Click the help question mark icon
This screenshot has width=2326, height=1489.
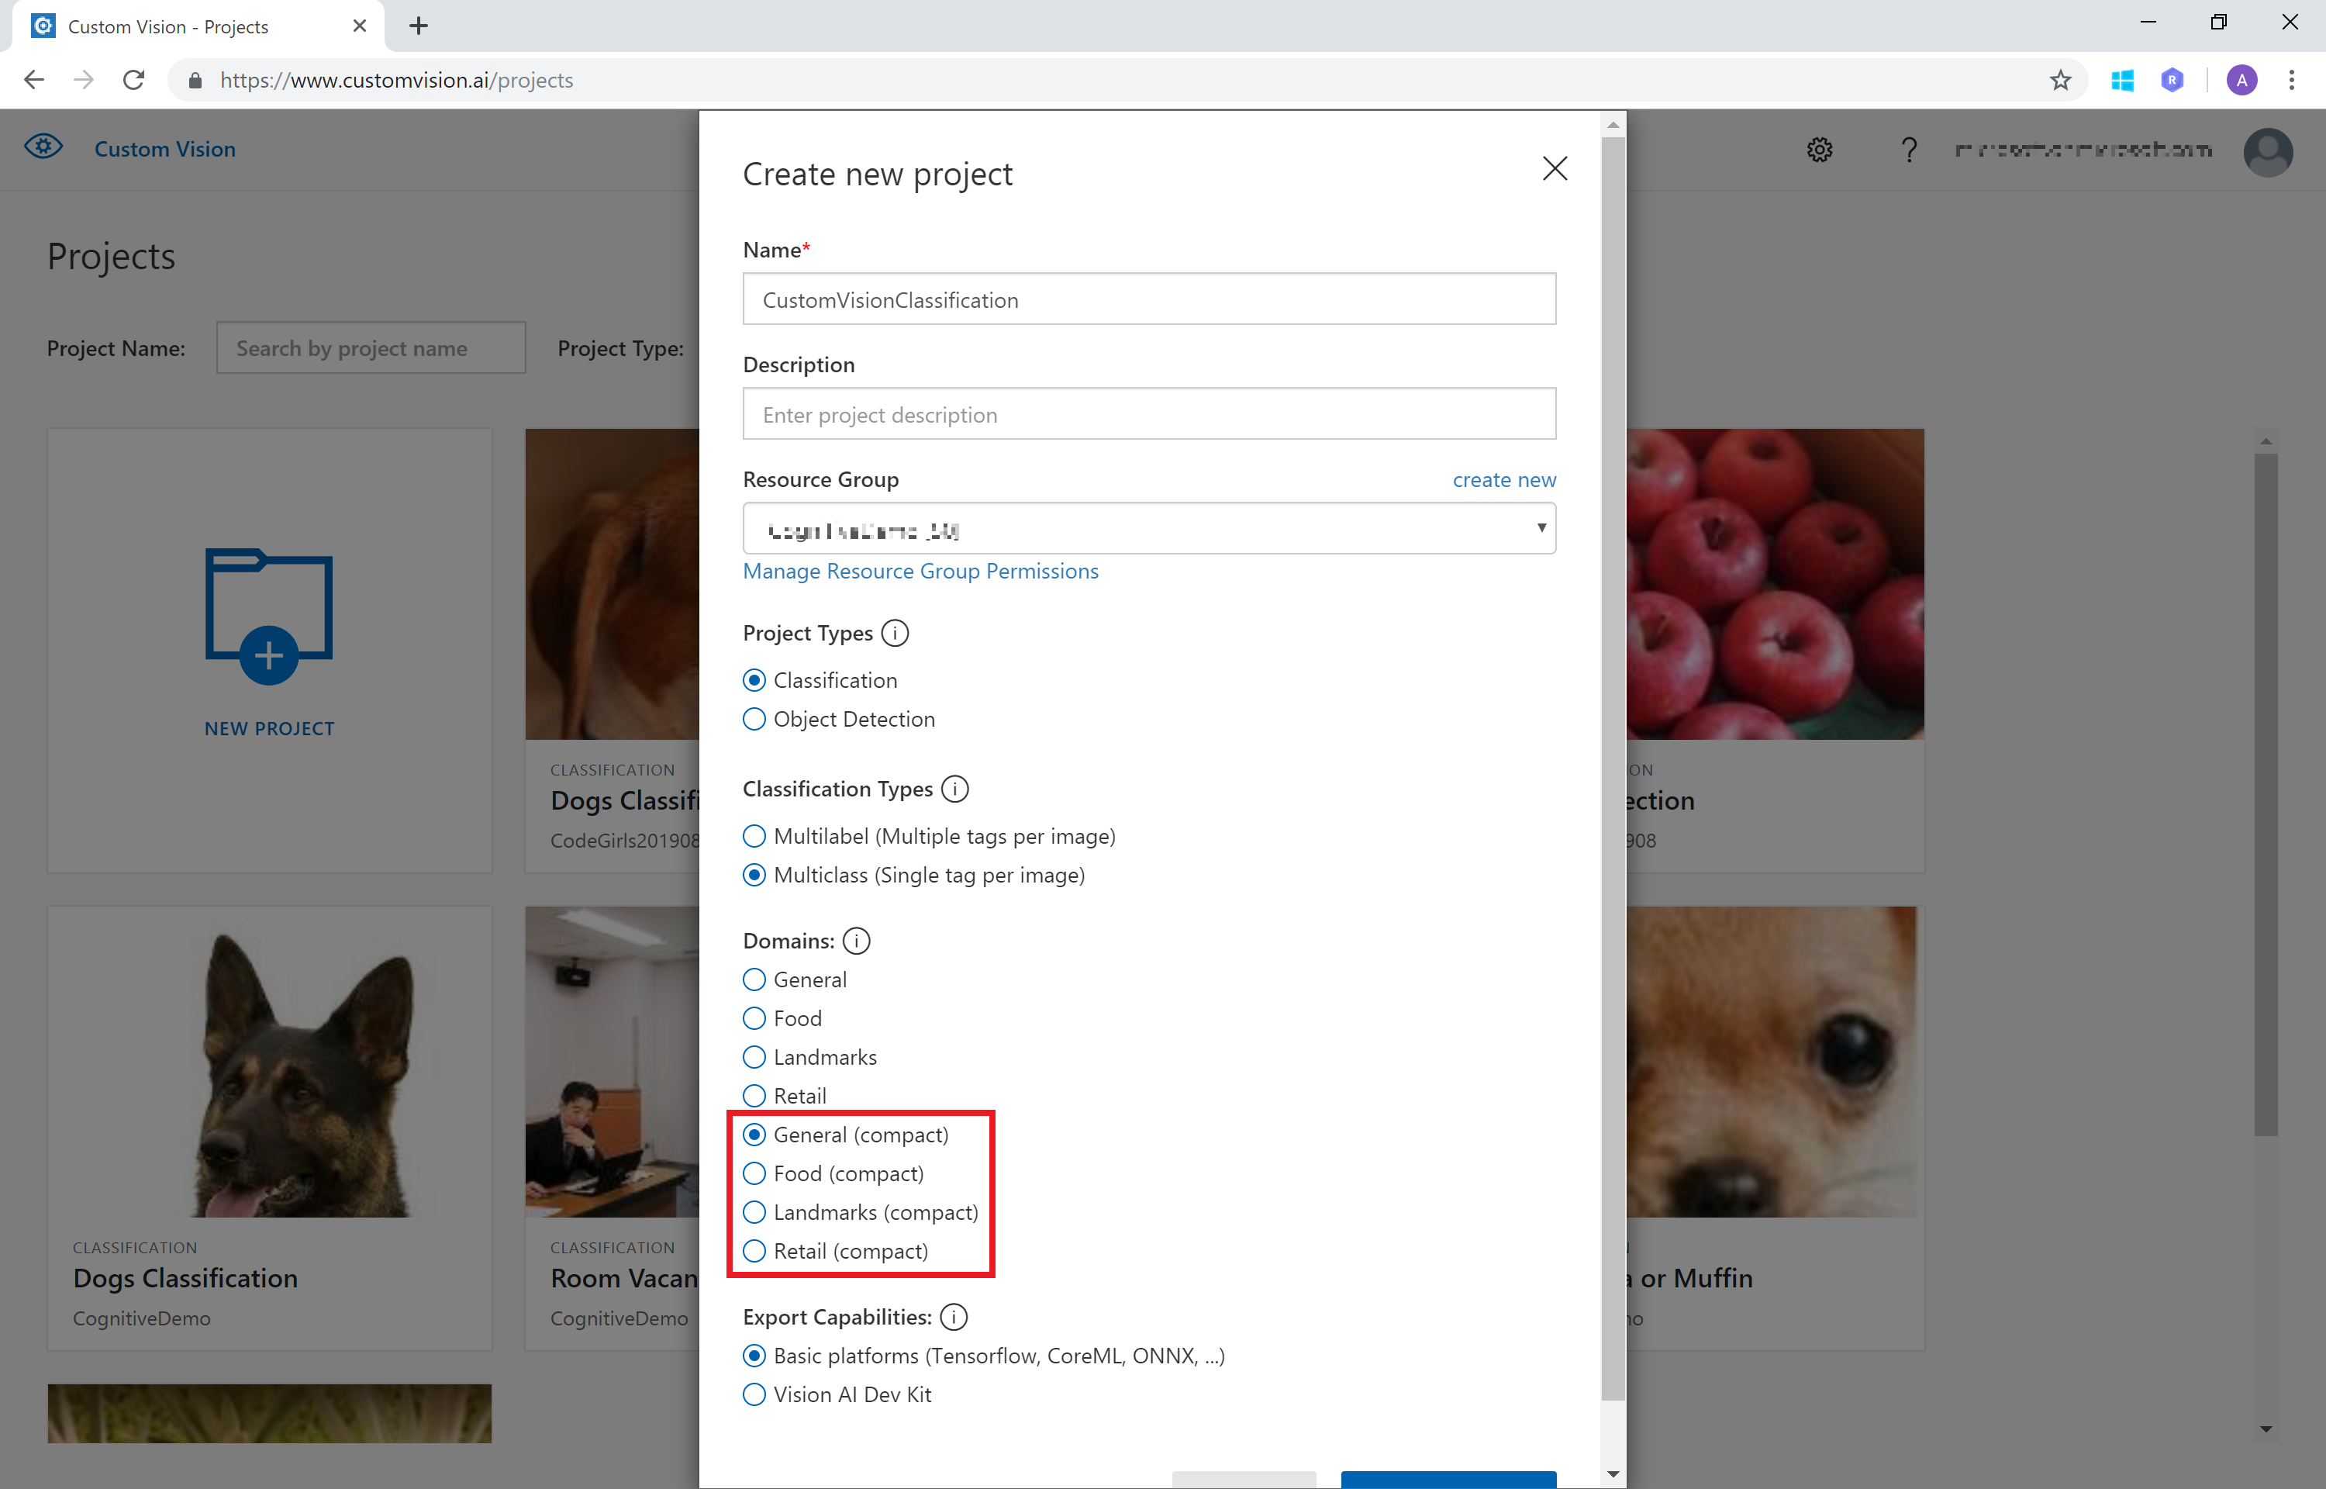(1909, 150)
